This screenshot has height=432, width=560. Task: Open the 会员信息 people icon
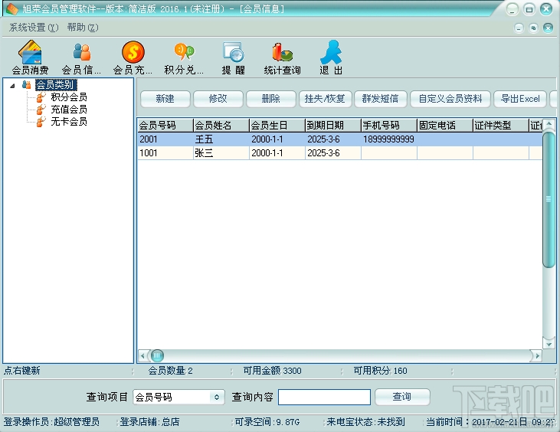pos(82,52)
